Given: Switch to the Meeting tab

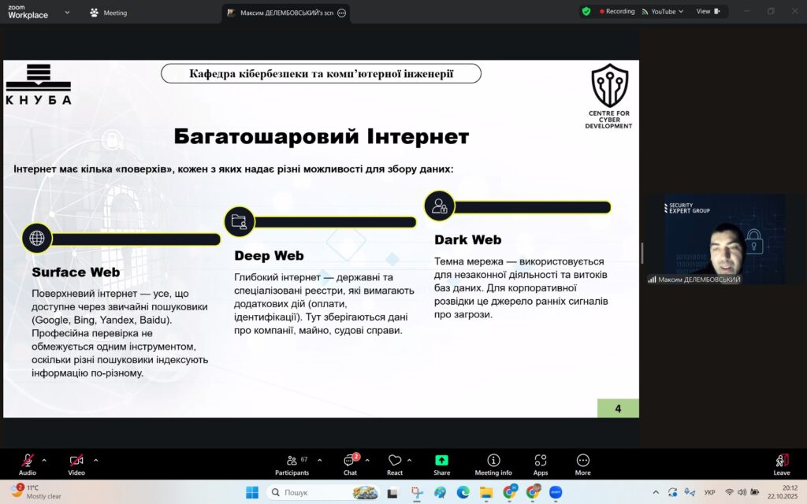Looking at the screenshot, I should point(109,13).
